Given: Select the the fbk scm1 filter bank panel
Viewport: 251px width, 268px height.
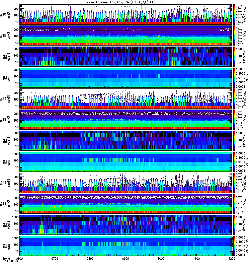Looking at the screenshot, I should tap(126, 246).
